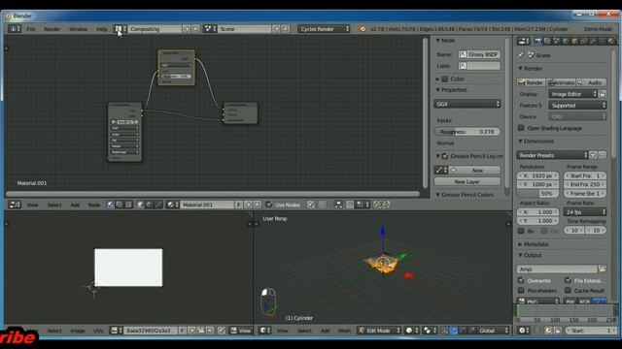The width and height of the screenshot is (622, 349).
Task: Click the scene browse icon
Action: (x=210, y=29)
